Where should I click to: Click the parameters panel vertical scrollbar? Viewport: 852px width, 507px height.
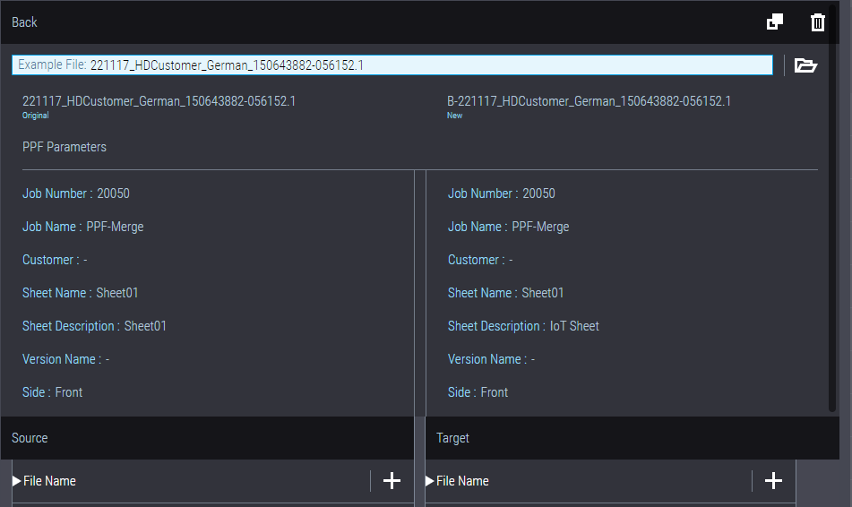pos(832,287)
